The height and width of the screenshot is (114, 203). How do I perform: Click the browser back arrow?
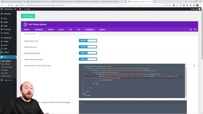2,5
